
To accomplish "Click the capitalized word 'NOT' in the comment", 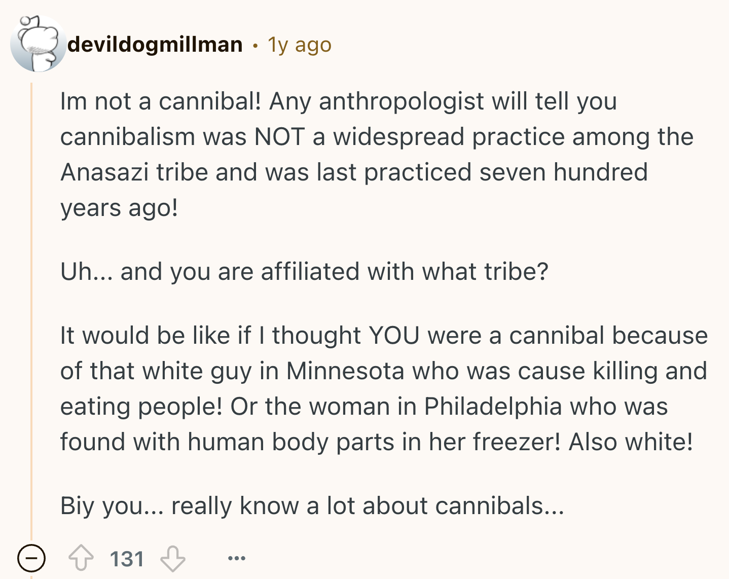I will click(x=280, y=137).
